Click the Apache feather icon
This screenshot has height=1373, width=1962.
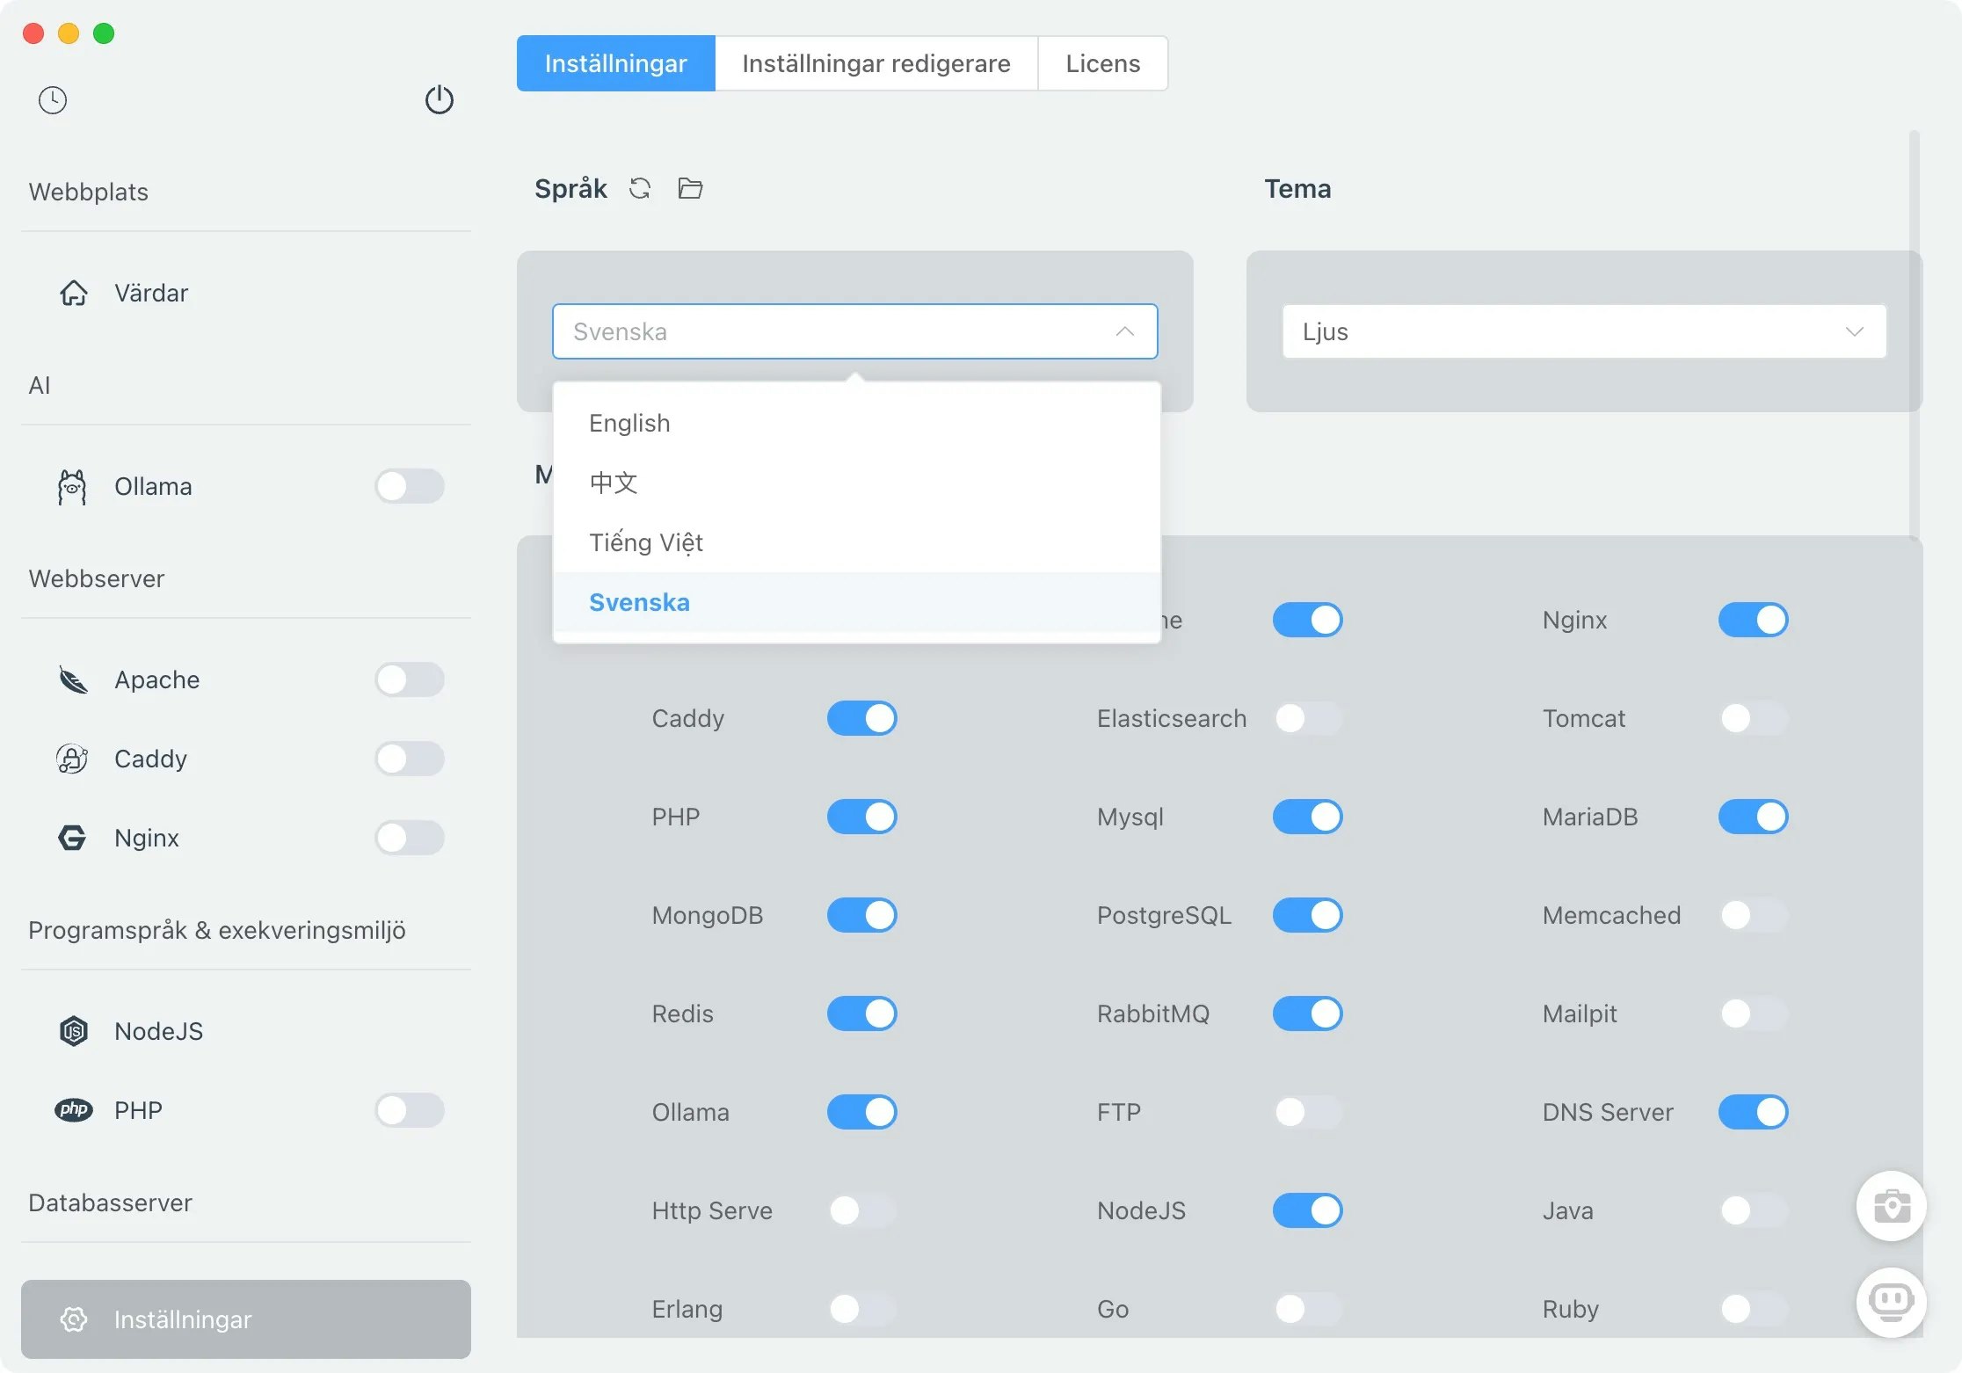click(x=74, y=679)
